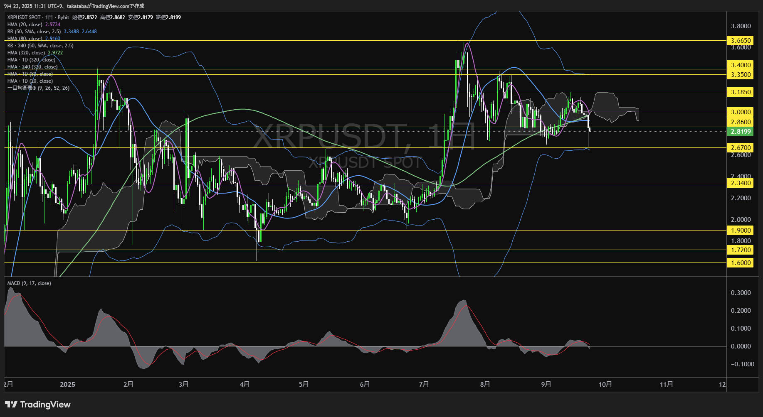The width and height of the screenshot is (763, 417).
Task: Click the HMA · 240 (320, close) legend
Action: tap(32, 67)
